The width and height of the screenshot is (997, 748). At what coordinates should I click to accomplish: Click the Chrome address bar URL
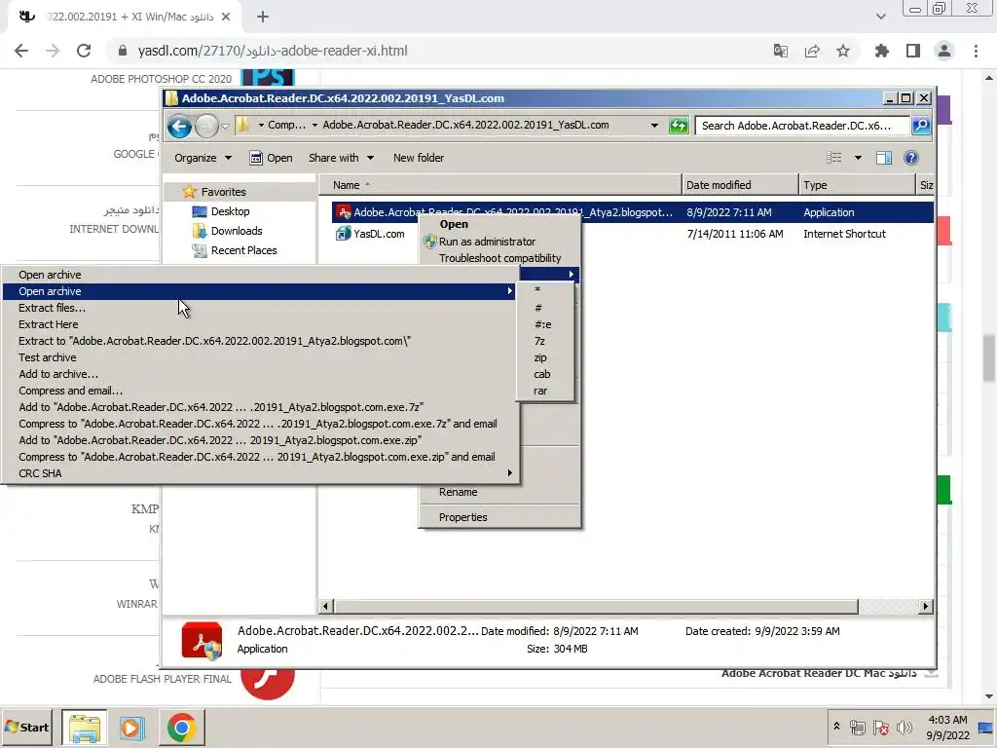(x=273, y=51)
